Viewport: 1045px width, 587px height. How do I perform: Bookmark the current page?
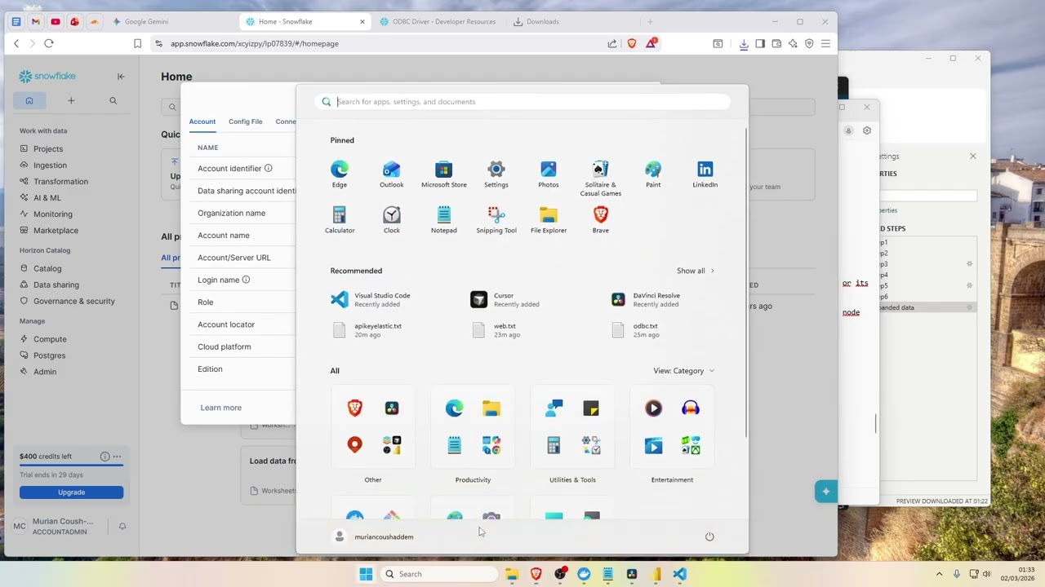137,43
